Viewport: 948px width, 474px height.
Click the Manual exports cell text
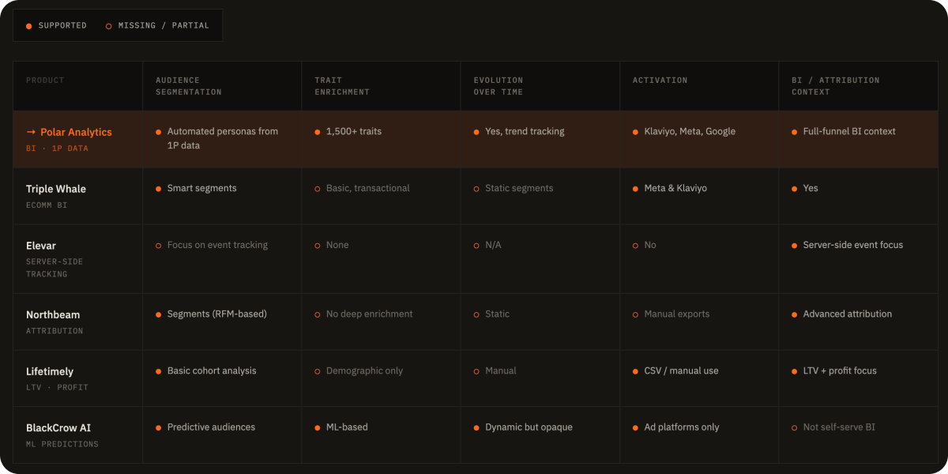click(x=677, y=314)
